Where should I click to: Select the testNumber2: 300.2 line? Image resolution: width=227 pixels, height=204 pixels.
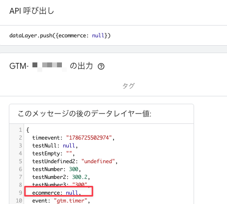(x=61, y=177)
